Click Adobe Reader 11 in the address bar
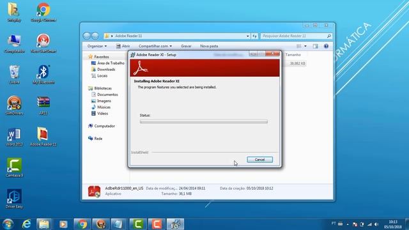 (x=128, y=36)
